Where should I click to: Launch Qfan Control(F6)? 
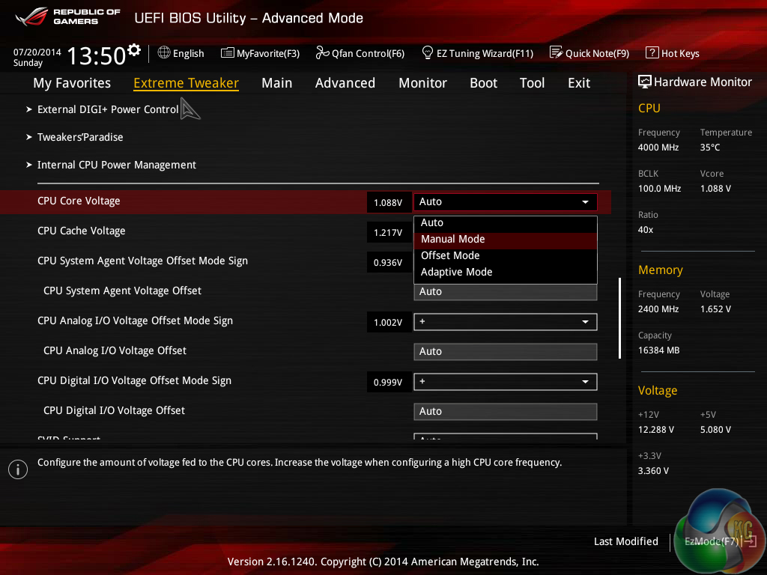click(360, 53)
